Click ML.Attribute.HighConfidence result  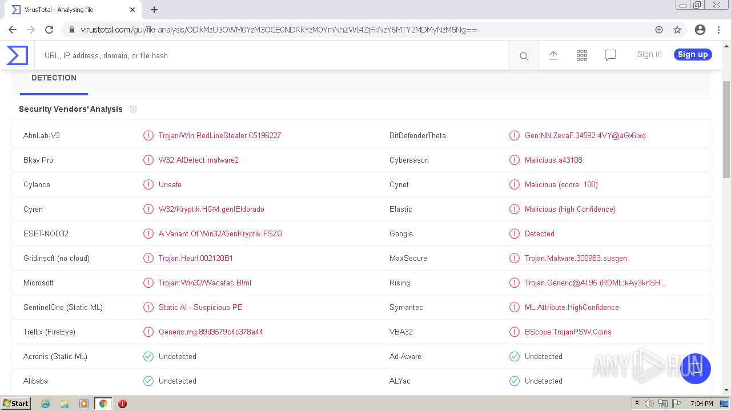[x=572, y=307]
